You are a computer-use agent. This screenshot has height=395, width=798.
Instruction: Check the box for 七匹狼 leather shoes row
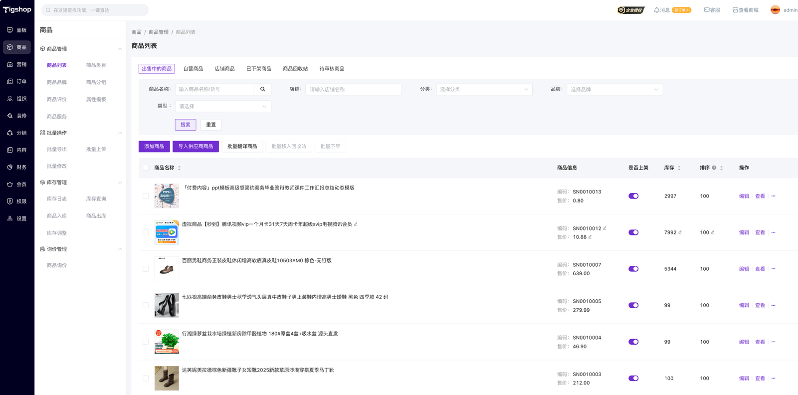(x=146, y=305)
